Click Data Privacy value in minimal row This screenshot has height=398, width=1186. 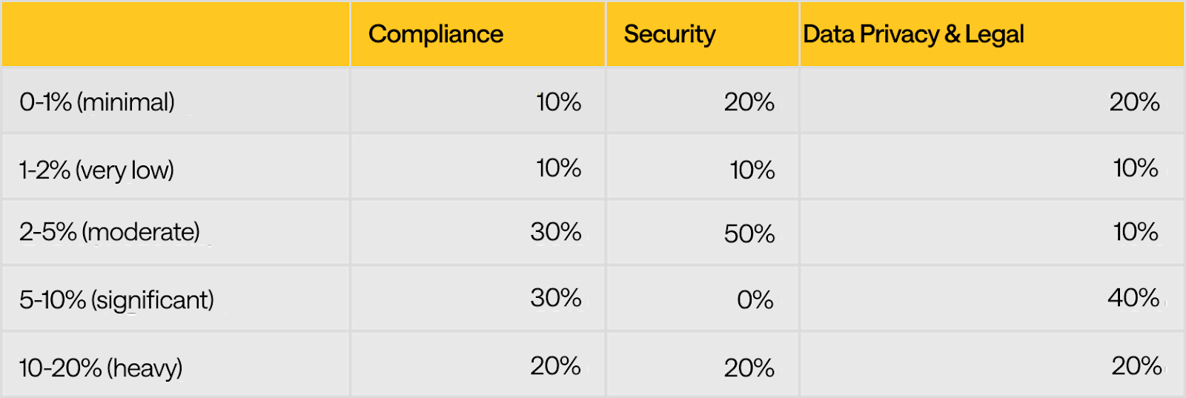(x=1134, y=102)
